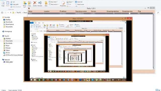Select Homegroup in navigation pane
161x91 pixels.
click(x=7, y=31)
